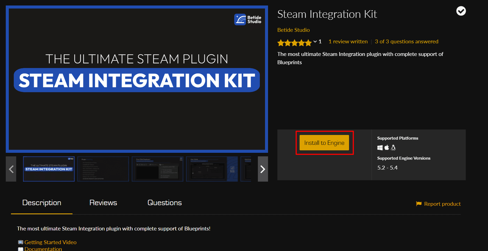This screenshot has height=251, width=488.
Task: Click the flag icon beside Report product
Action: point(419,204)
